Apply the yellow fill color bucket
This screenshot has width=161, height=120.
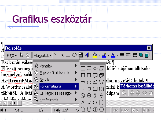tap(94, 55)
